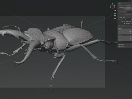This screenshot has height=99, width=132.
Task: Open the XYZ Euler rotation mode dropdown
Action: [x=125, y=42]
